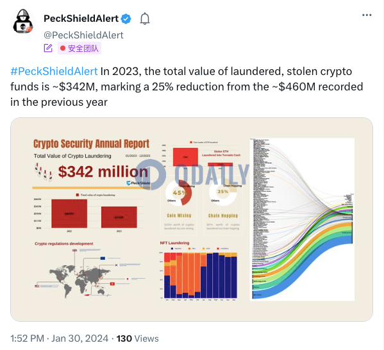The width and height of the screenshot is (384, 350).
Task: Open the Crypto Security Annual Report image
Action: click(x=192, y=219)
